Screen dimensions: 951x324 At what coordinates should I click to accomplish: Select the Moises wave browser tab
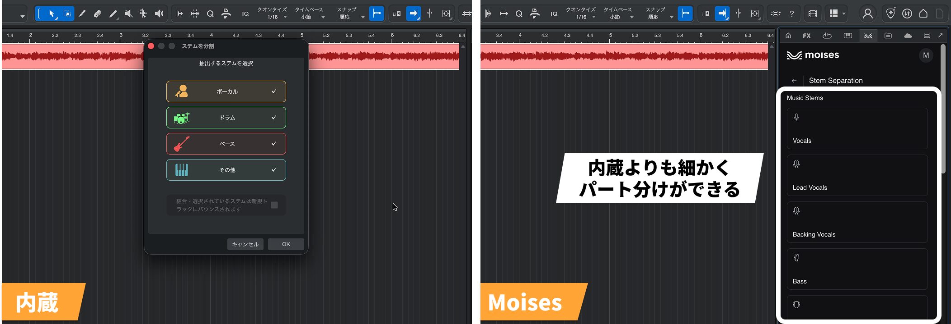(868, 36)
